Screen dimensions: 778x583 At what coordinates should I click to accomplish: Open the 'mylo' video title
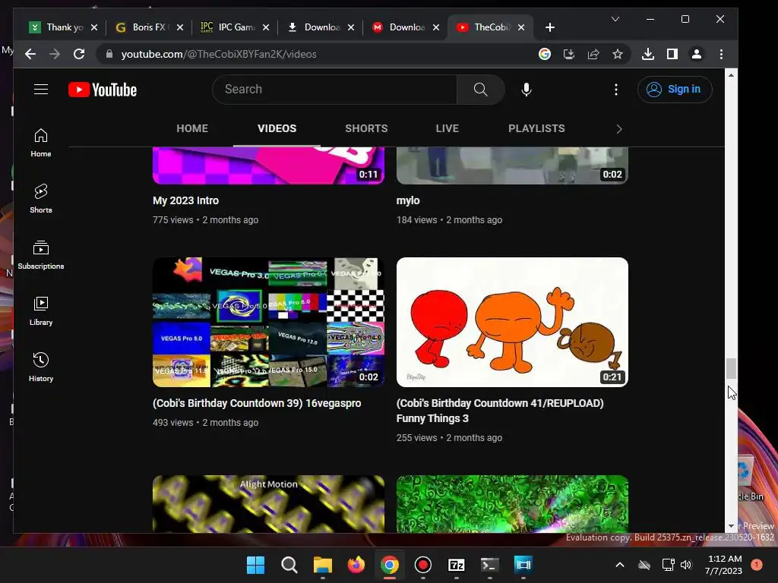click(x=408, y=200)
